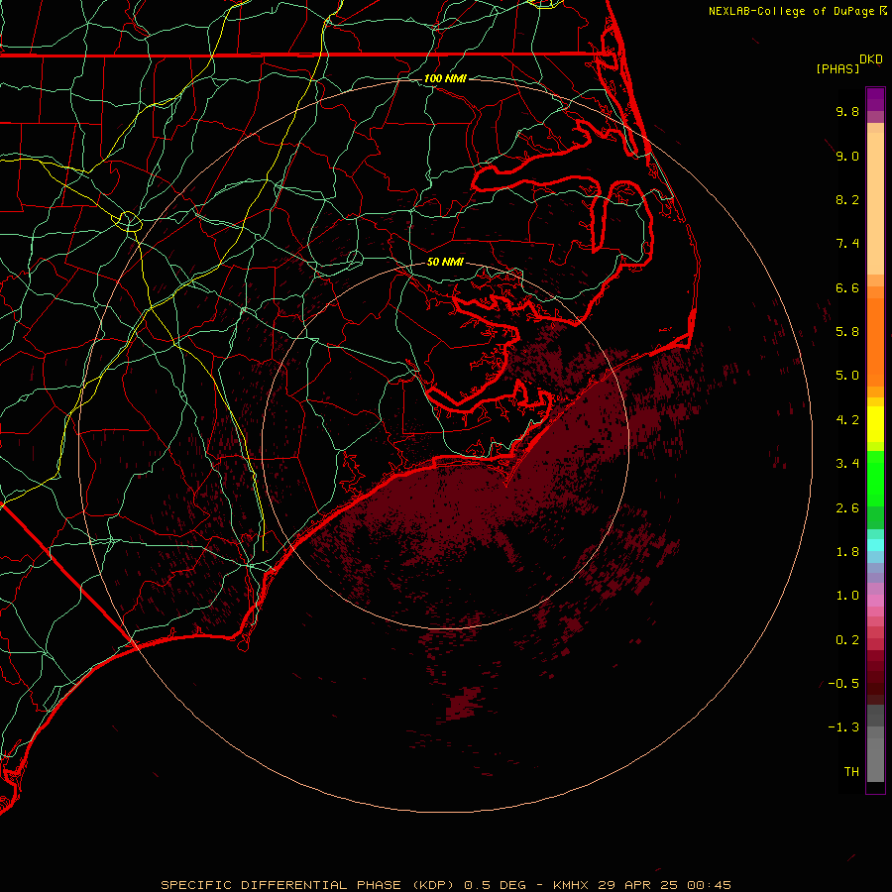Click the 7.4 value on the scale
Image resolution: width=892 pixels, height=892 pixels.
(x=847, y=244)
